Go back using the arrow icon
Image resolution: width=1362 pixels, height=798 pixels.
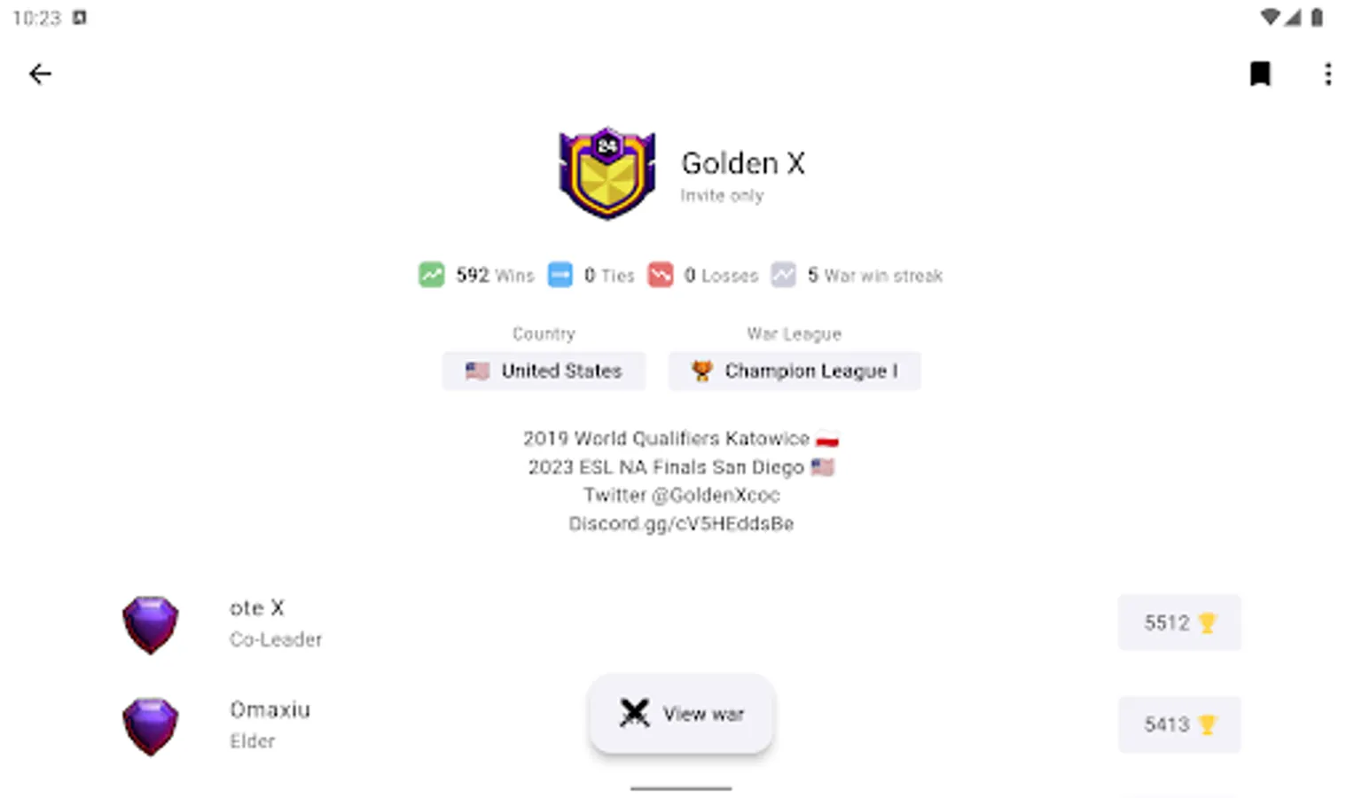[x=40, y=74]
